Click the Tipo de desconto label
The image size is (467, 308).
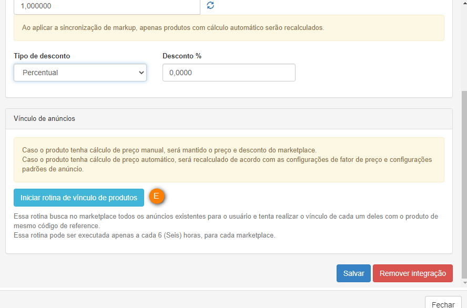click(42, 56)
